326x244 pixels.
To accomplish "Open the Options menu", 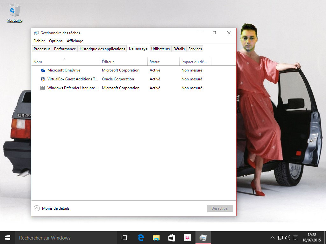I will coord(56,41).
